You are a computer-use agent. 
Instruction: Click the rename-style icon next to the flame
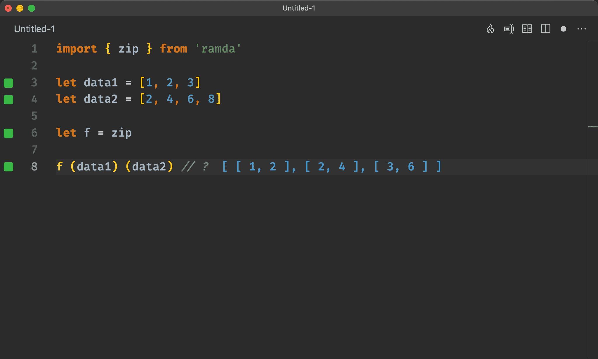point(509,29)
